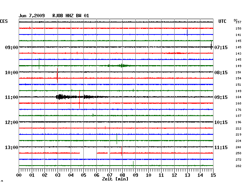Select the DC value "234"
Viewport: 243px width, 185px height.
point(239,141)
